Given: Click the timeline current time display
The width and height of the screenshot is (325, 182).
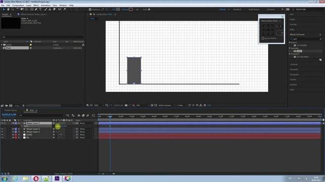Looking at the screenshot, I should click(x=9, y=115).
